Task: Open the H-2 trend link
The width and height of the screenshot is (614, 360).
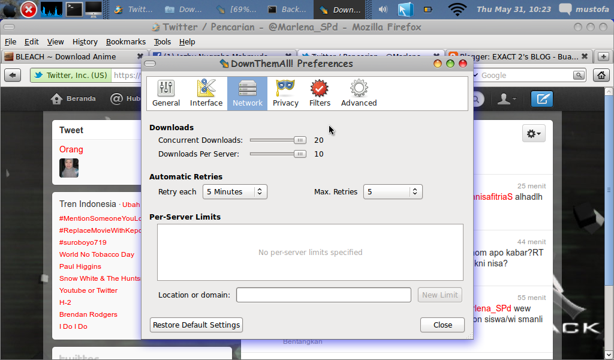Action: tap(65, 302)
